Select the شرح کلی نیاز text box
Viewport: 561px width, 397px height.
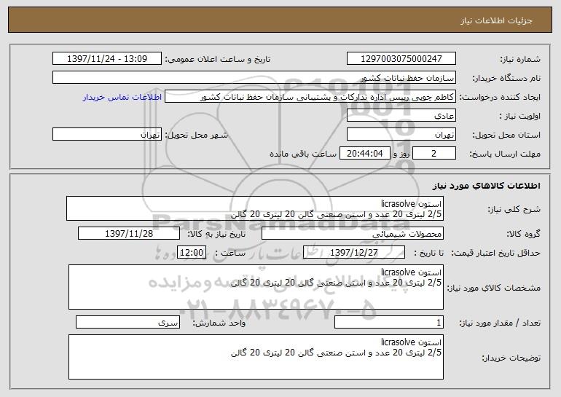pyautogui.click(x=255, y=208)
